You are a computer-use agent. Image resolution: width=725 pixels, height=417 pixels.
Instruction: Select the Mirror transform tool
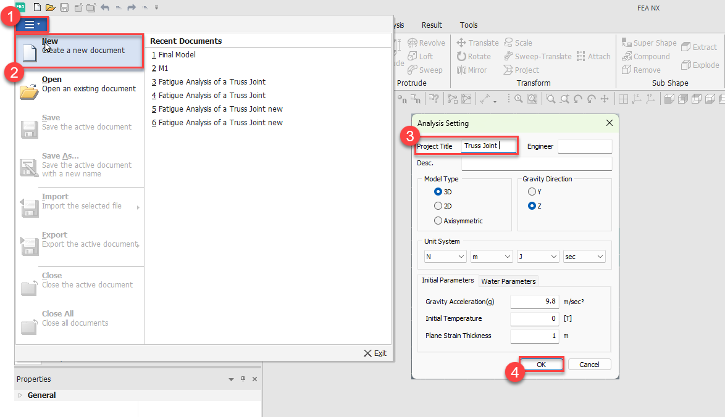point(472,70)
